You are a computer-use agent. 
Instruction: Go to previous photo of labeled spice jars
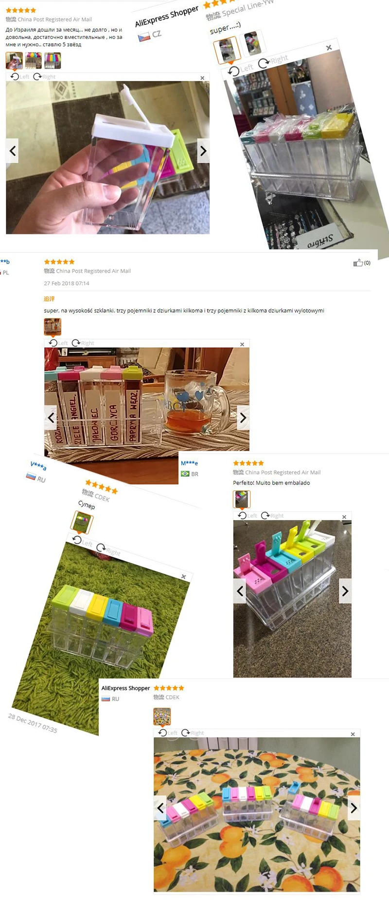point(51,417)
